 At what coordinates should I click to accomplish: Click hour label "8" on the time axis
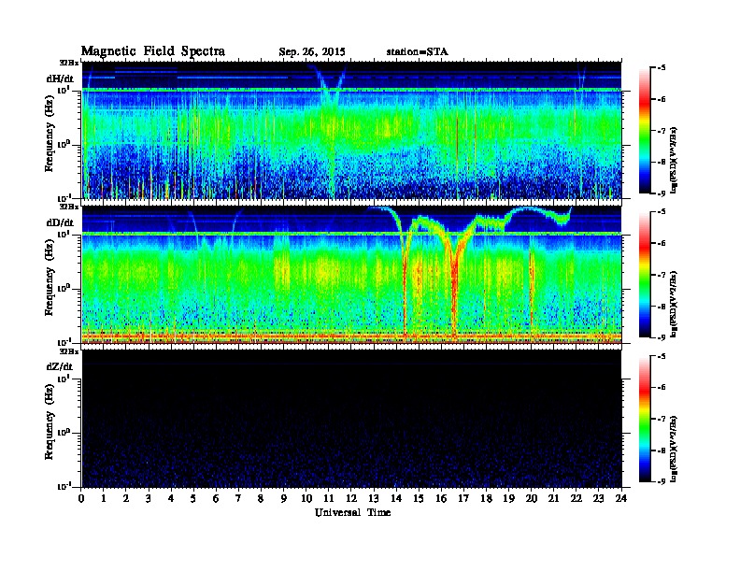click(261, 499)
